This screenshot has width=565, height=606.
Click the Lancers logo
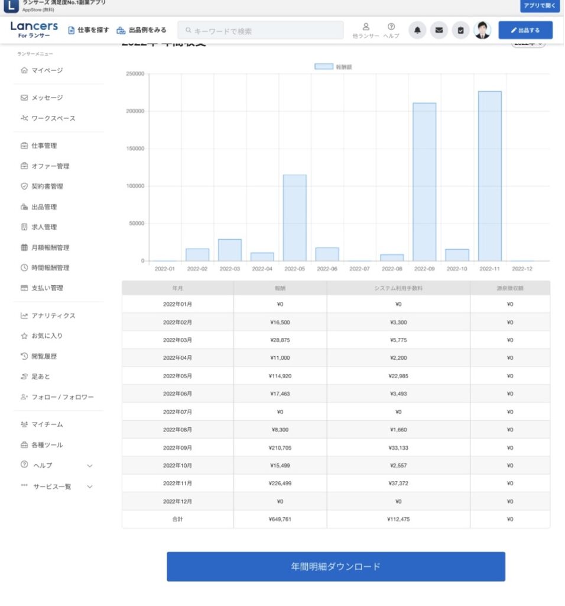click(x=34, y=29)
